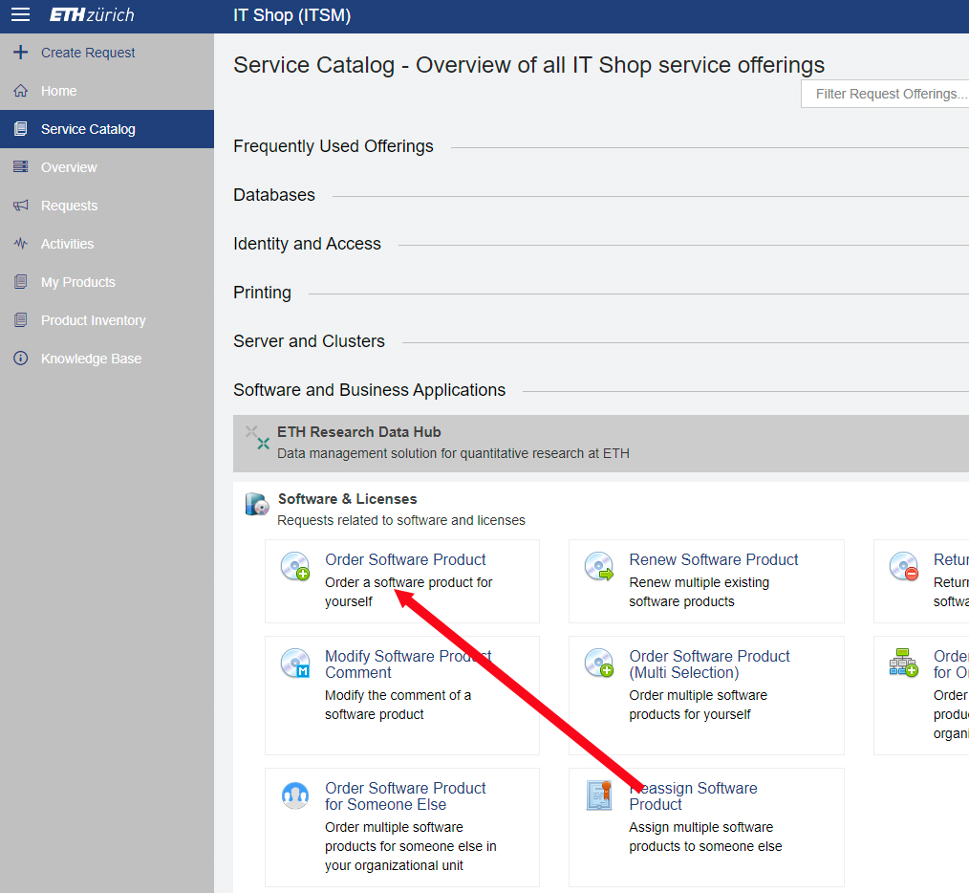
Task: Click the Requests megaphone icon
Action: (20, 206)
